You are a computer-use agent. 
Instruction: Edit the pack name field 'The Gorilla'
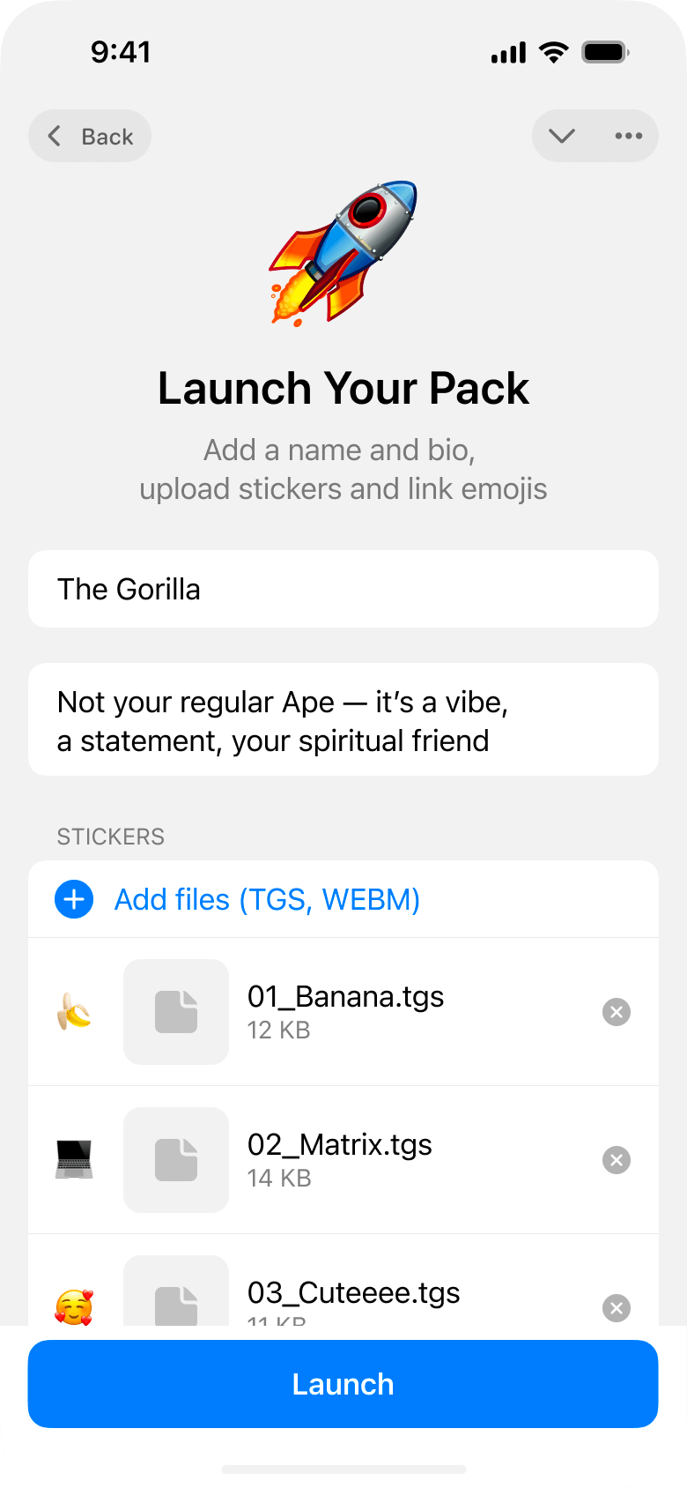[343, 589]
